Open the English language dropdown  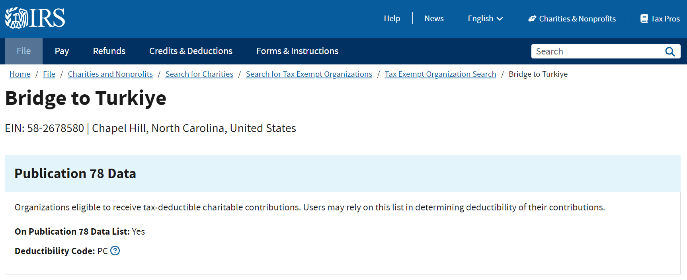485,19
